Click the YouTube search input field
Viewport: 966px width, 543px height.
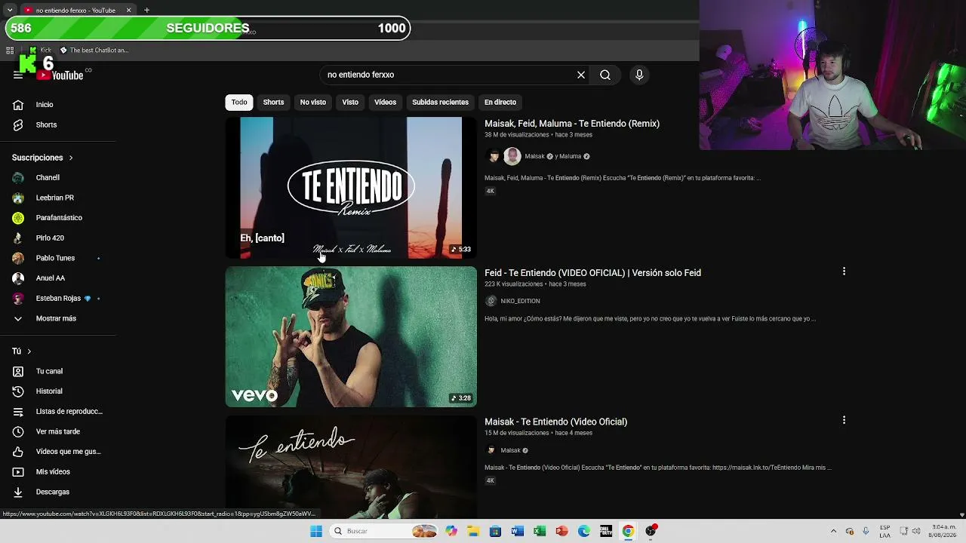(449, 75)
